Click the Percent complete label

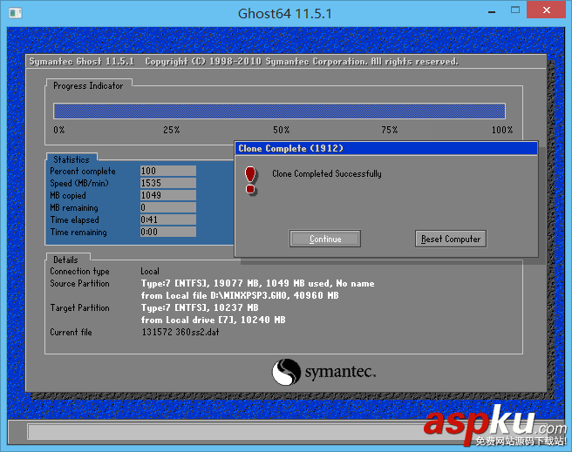pyautogui.click(x=83, y=172)
